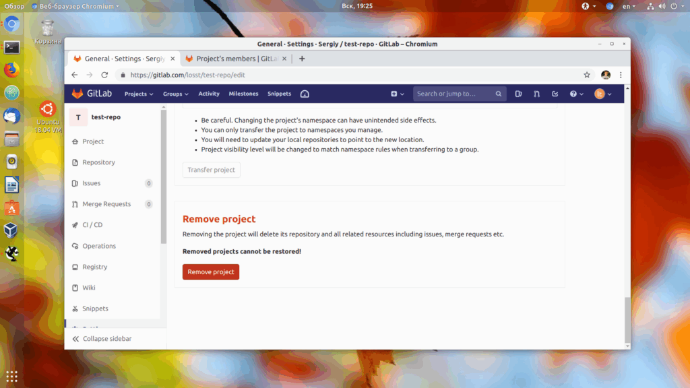Open Milestones in the navbar
This screenshot has height=388, width=690.
click(243, 94)
